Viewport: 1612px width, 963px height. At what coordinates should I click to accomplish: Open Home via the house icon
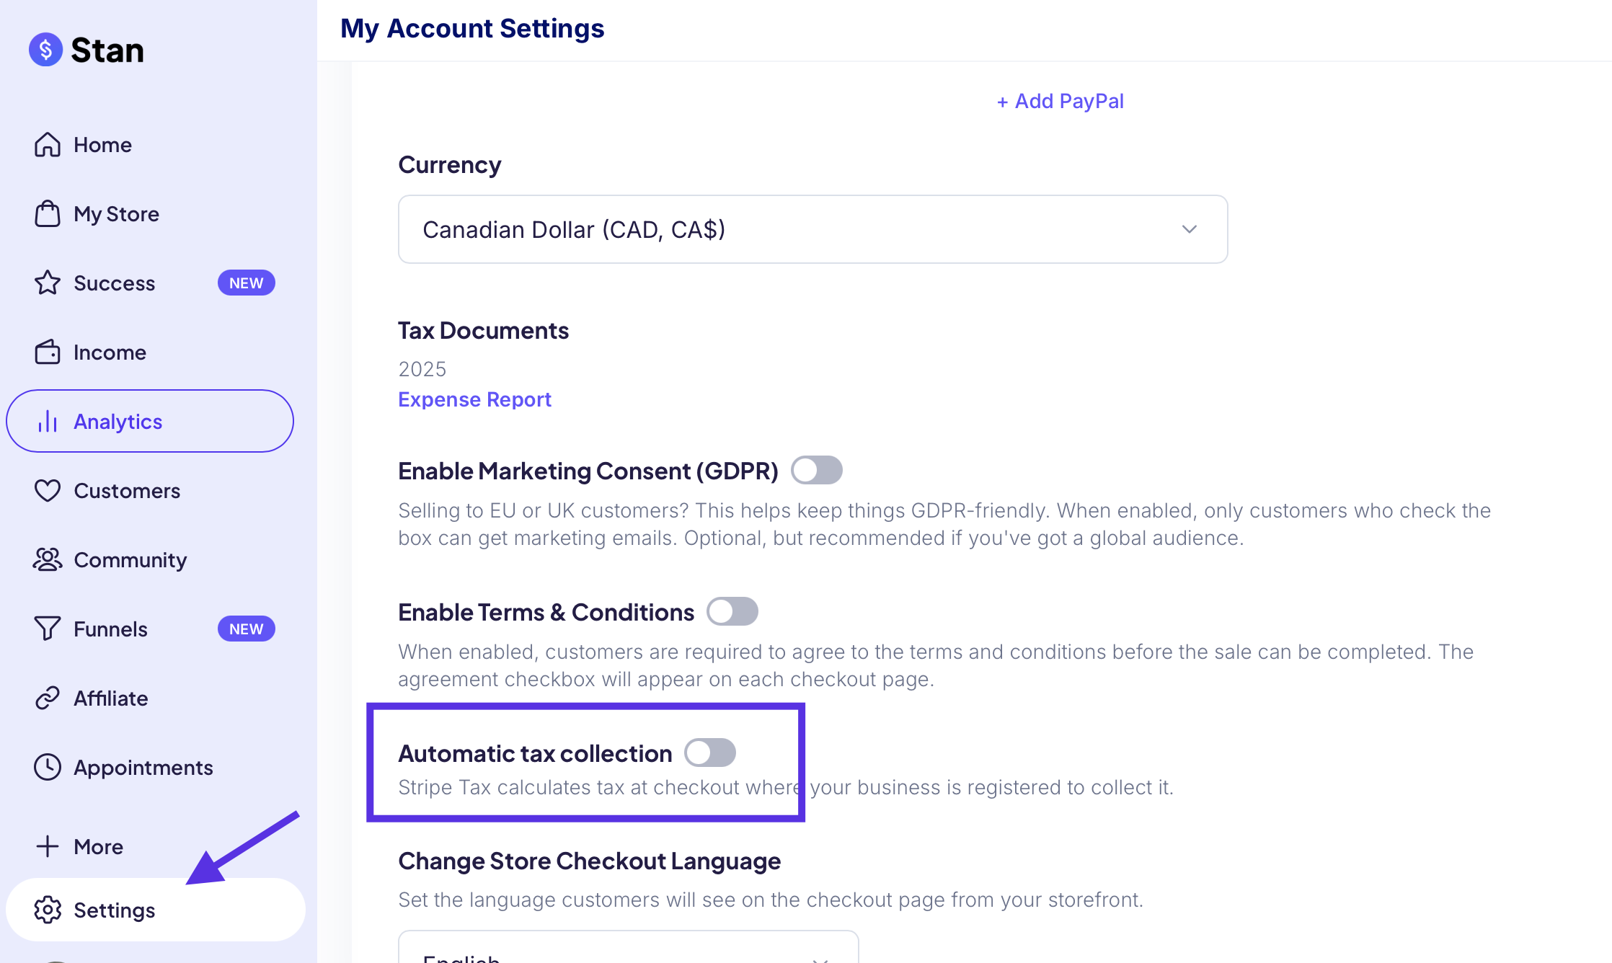[48, 145]
